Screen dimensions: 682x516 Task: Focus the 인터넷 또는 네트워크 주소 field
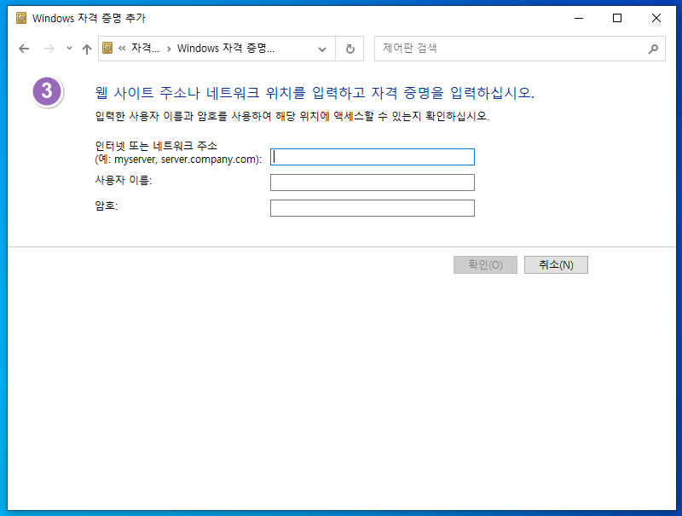coord(373,157)
